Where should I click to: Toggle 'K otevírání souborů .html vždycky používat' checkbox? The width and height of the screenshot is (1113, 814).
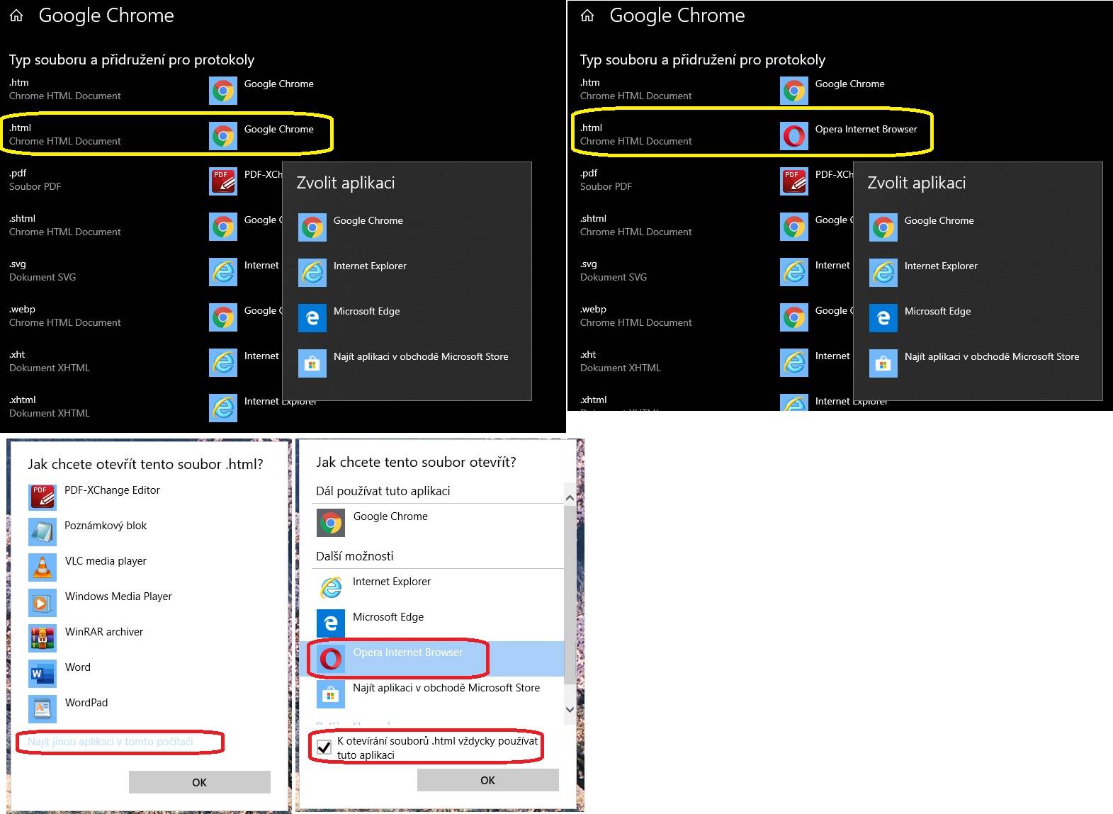coord(324,747)
